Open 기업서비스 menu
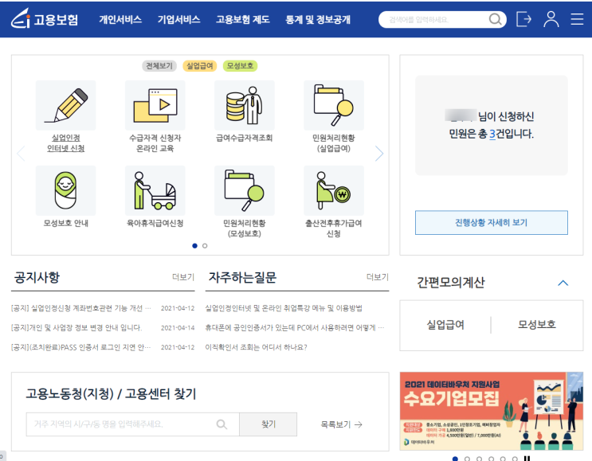592x461 pixels. [179, 19]
